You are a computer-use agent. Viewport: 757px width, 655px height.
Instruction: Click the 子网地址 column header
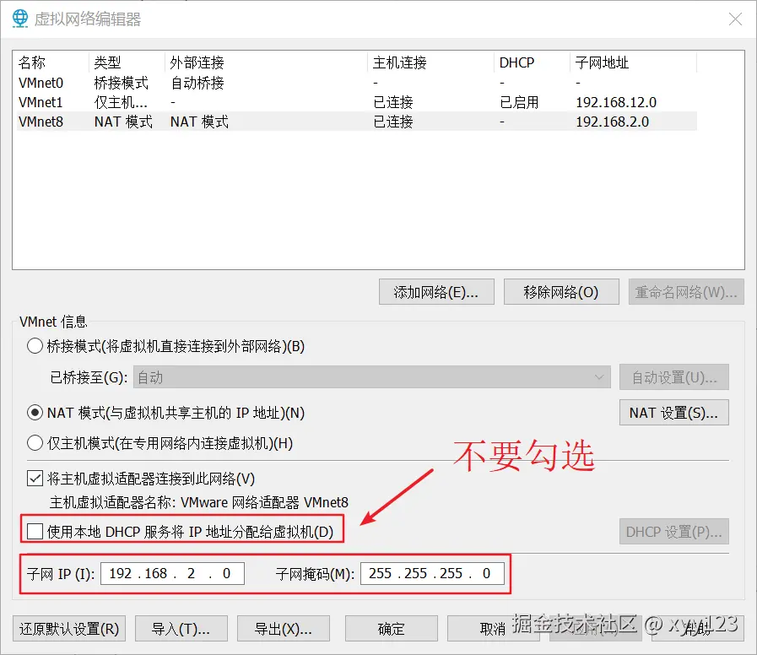pos(633,62)
